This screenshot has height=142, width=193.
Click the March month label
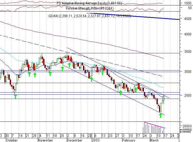point(154,140)
